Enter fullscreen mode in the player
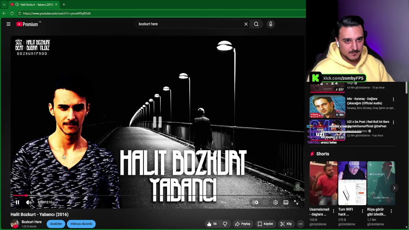 296,202
